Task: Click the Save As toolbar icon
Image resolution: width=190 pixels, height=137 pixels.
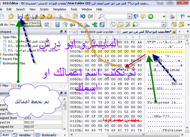Action: pyautogui.click(x=28, y=16)
